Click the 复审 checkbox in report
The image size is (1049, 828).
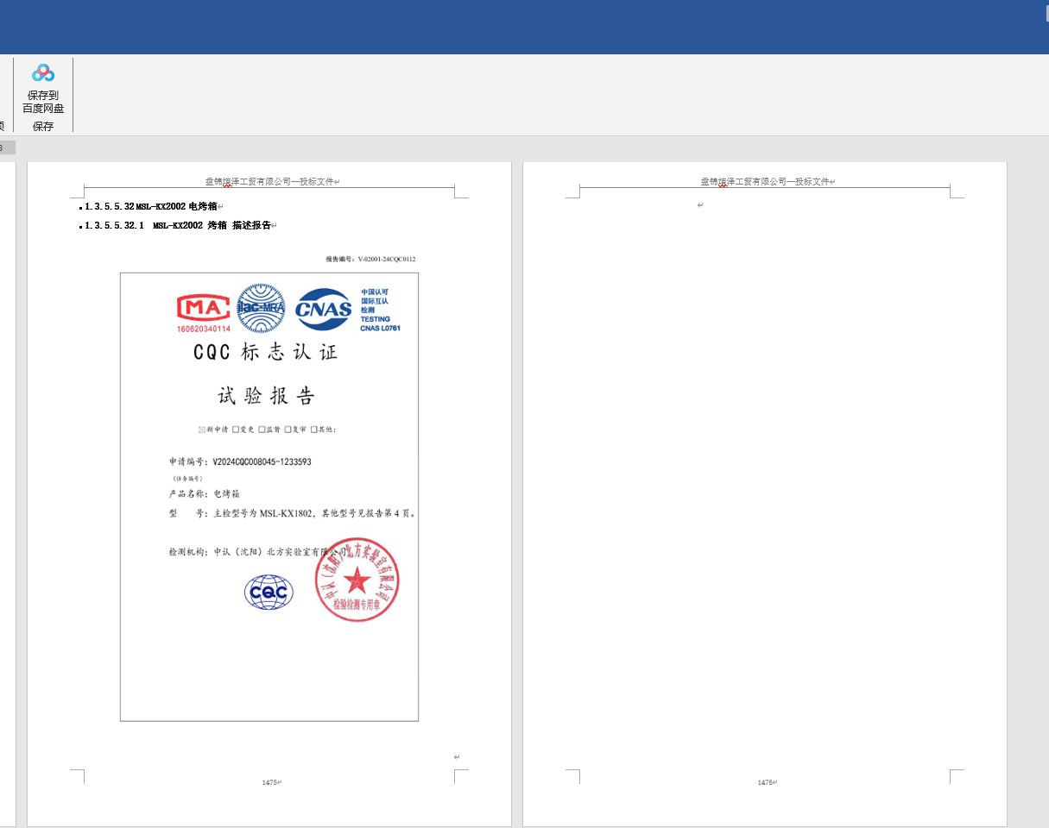(x=288, y=430)
